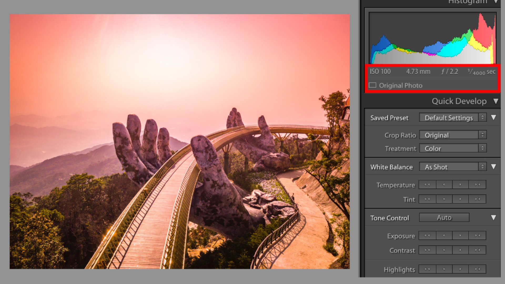The width and height of the screenshot is (505, 284).
Task: Collapse the White Balance section triangle
Action: click(x=493, y=167)
